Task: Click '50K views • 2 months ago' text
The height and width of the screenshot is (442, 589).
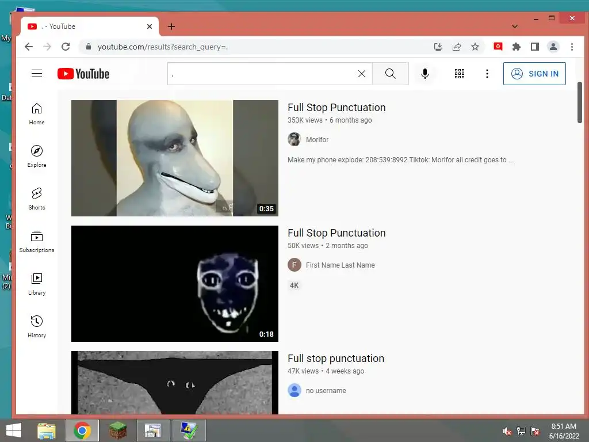Action: coord(328,246)
